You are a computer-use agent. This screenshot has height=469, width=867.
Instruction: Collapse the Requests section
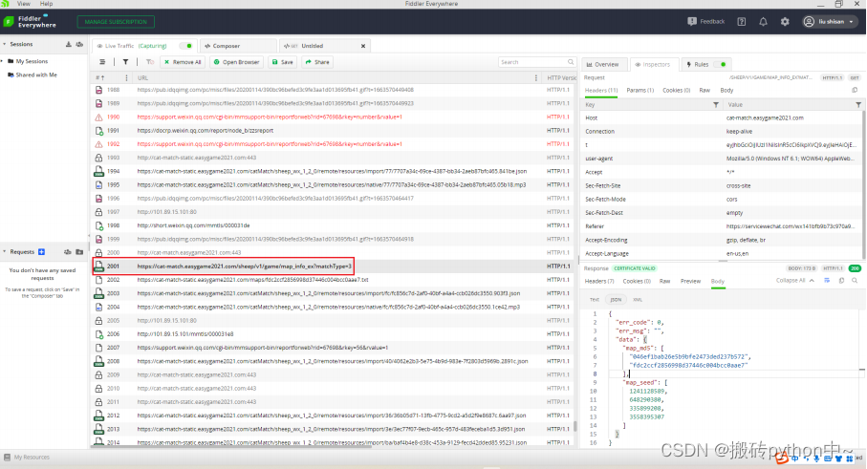pyautogui.click(x=4, y=252)
